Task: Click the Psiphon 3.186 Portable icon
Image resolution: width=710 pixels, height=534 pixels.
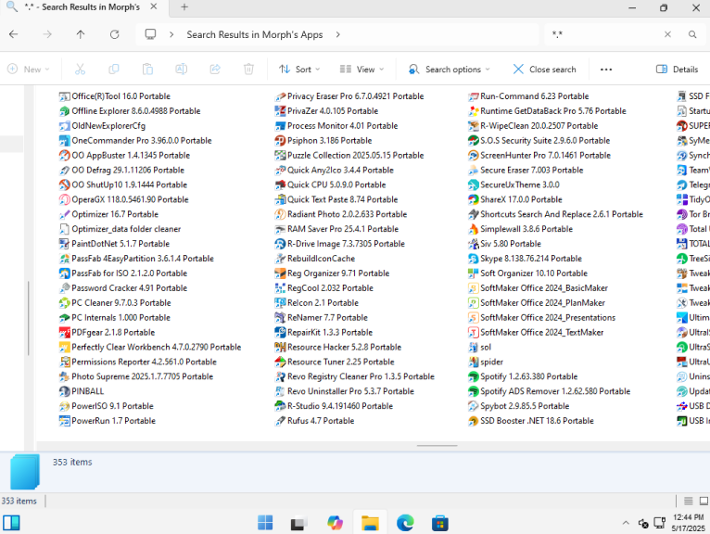Action: point(280,141)
